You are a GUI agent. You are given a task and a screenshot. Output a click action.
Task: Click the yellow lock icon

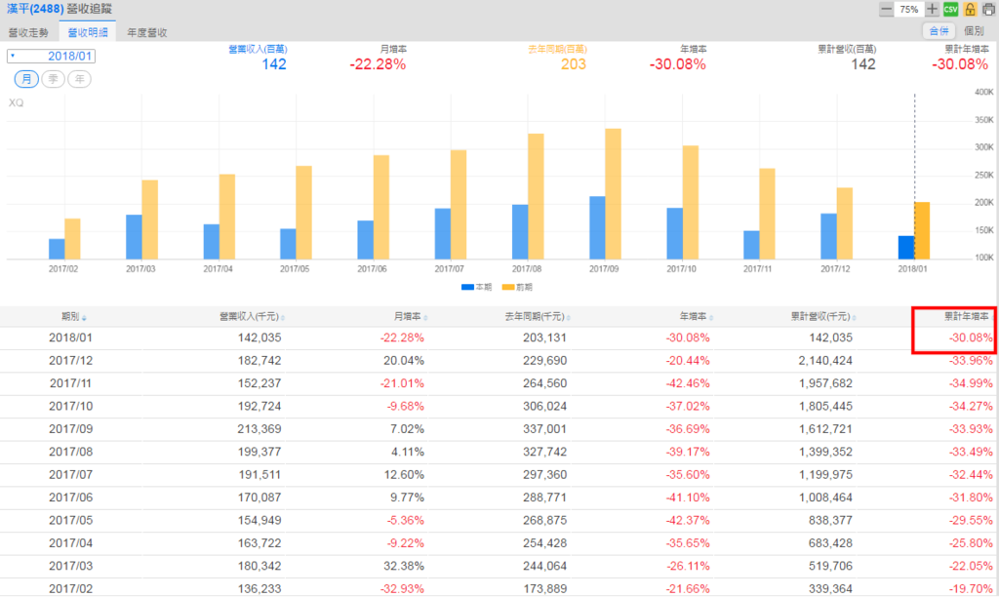tap(970, 9)
